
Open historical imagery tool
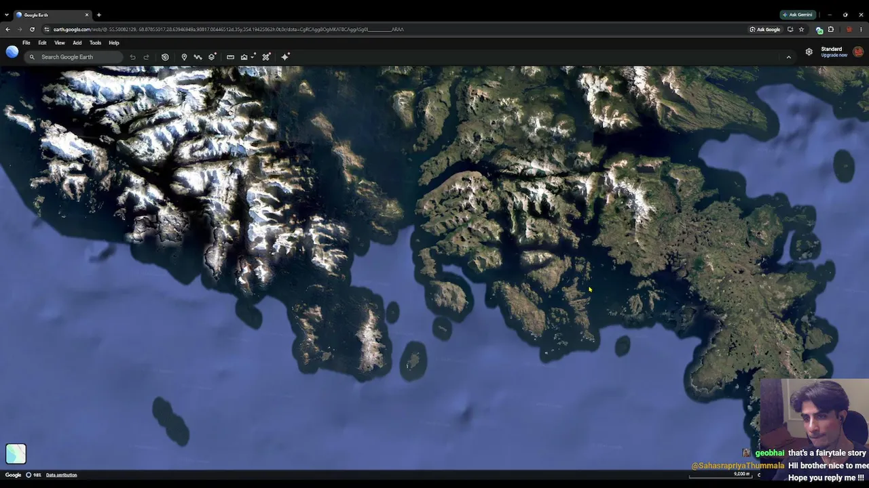click(x=165, y=57)
